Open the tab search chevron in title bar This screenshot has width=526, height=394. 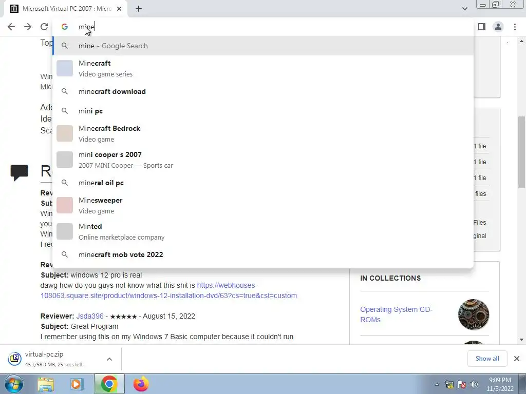pos(464,9)
